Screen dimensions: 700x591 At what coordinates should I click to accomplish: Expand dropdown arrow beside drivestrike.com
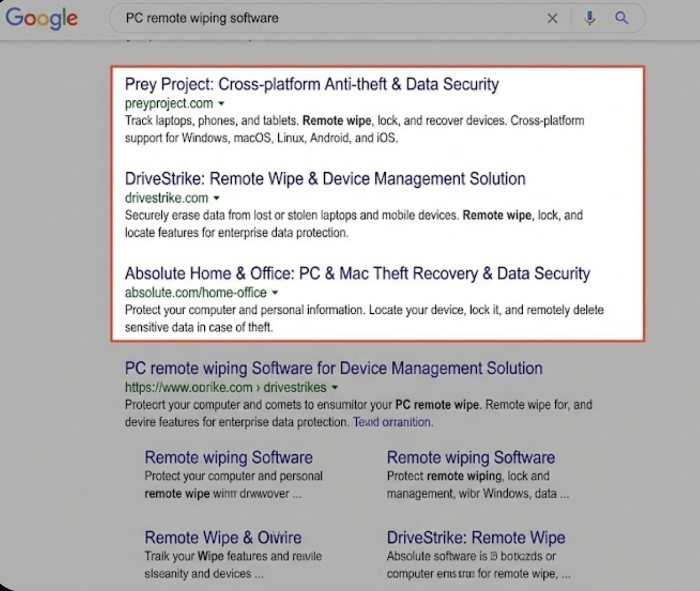[x=216, y=199]
